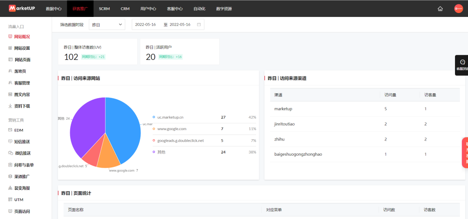Open the 获客推广 top menu
The width and height of the screenshot is (468, 219).
pos(80,9)
